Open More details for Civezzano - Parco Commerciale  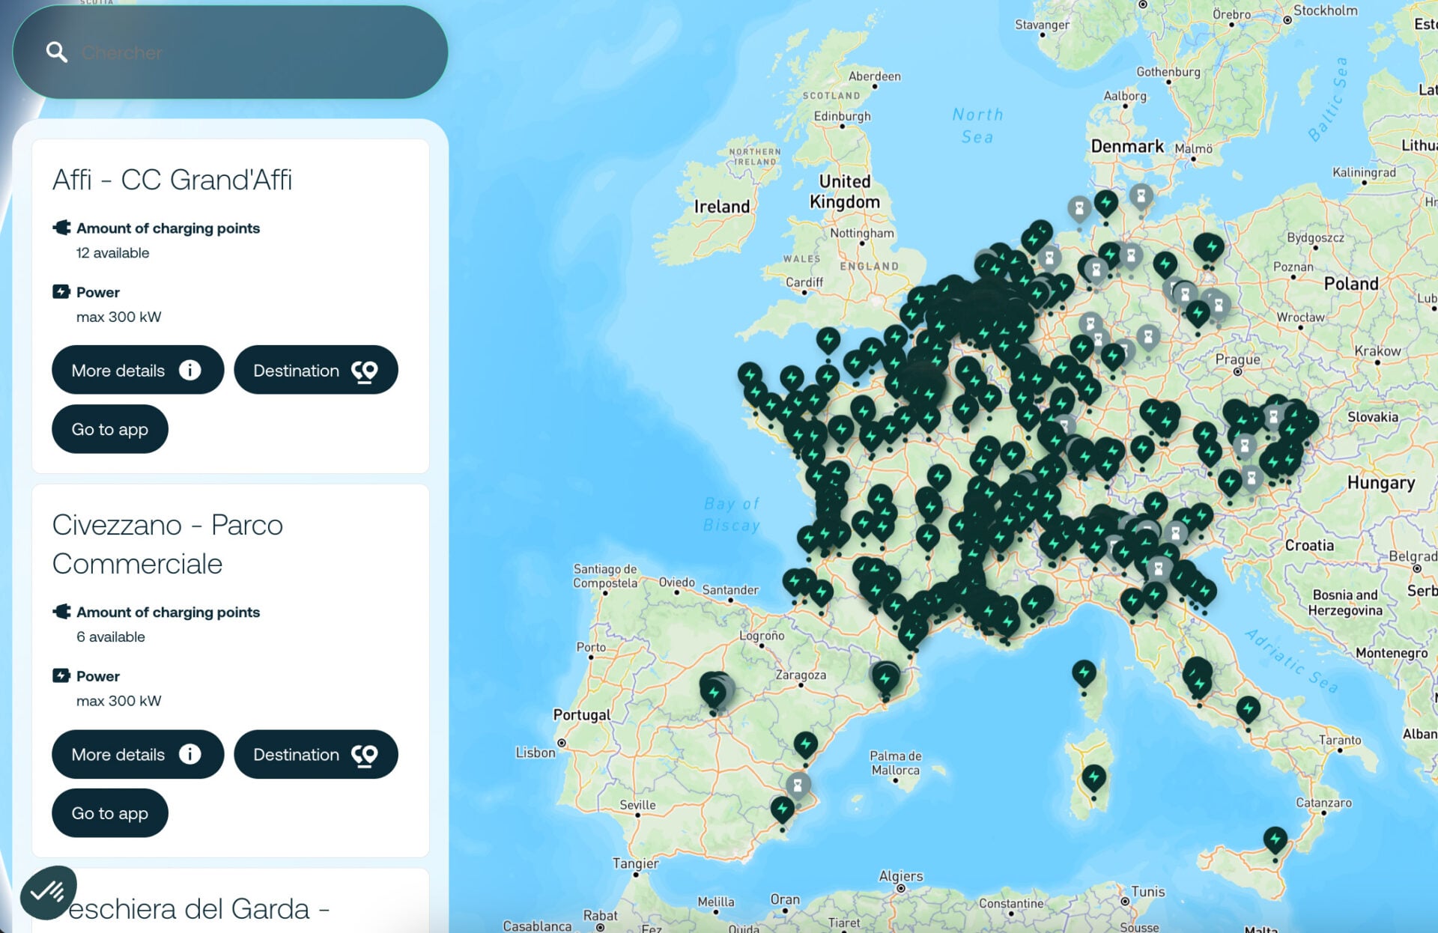[x=137, y=754]
